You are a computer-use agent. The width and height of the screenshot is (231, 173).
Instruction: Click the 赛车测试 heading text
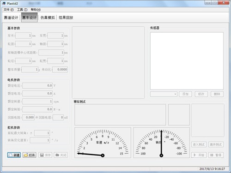tap(79, 101)
